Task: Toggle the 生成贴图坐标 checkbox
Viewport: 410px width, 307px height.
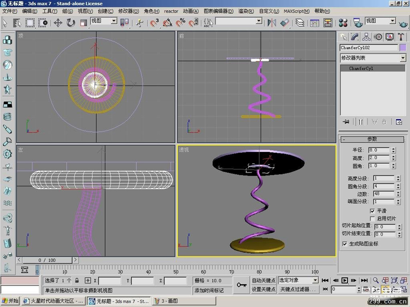Action: pos(344,244)
